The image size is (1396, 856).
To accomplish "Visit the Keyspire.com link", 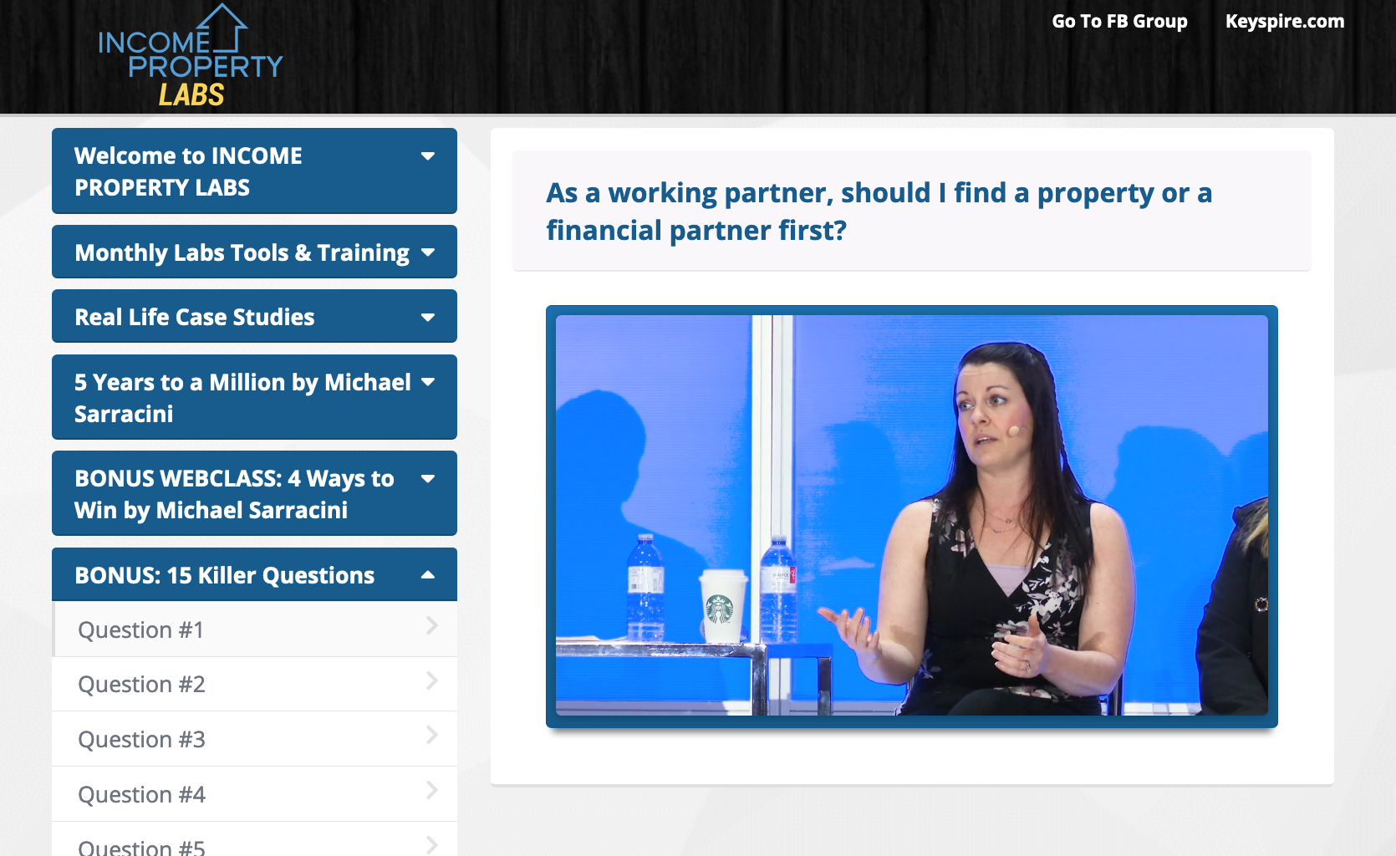I will pyautogui.click(x=1284, y=22).
